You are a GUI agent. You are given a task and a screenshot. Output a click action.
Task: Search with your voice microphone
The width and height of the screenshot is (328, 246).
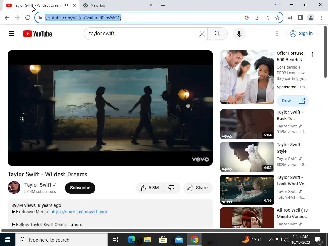coord(239,33)
